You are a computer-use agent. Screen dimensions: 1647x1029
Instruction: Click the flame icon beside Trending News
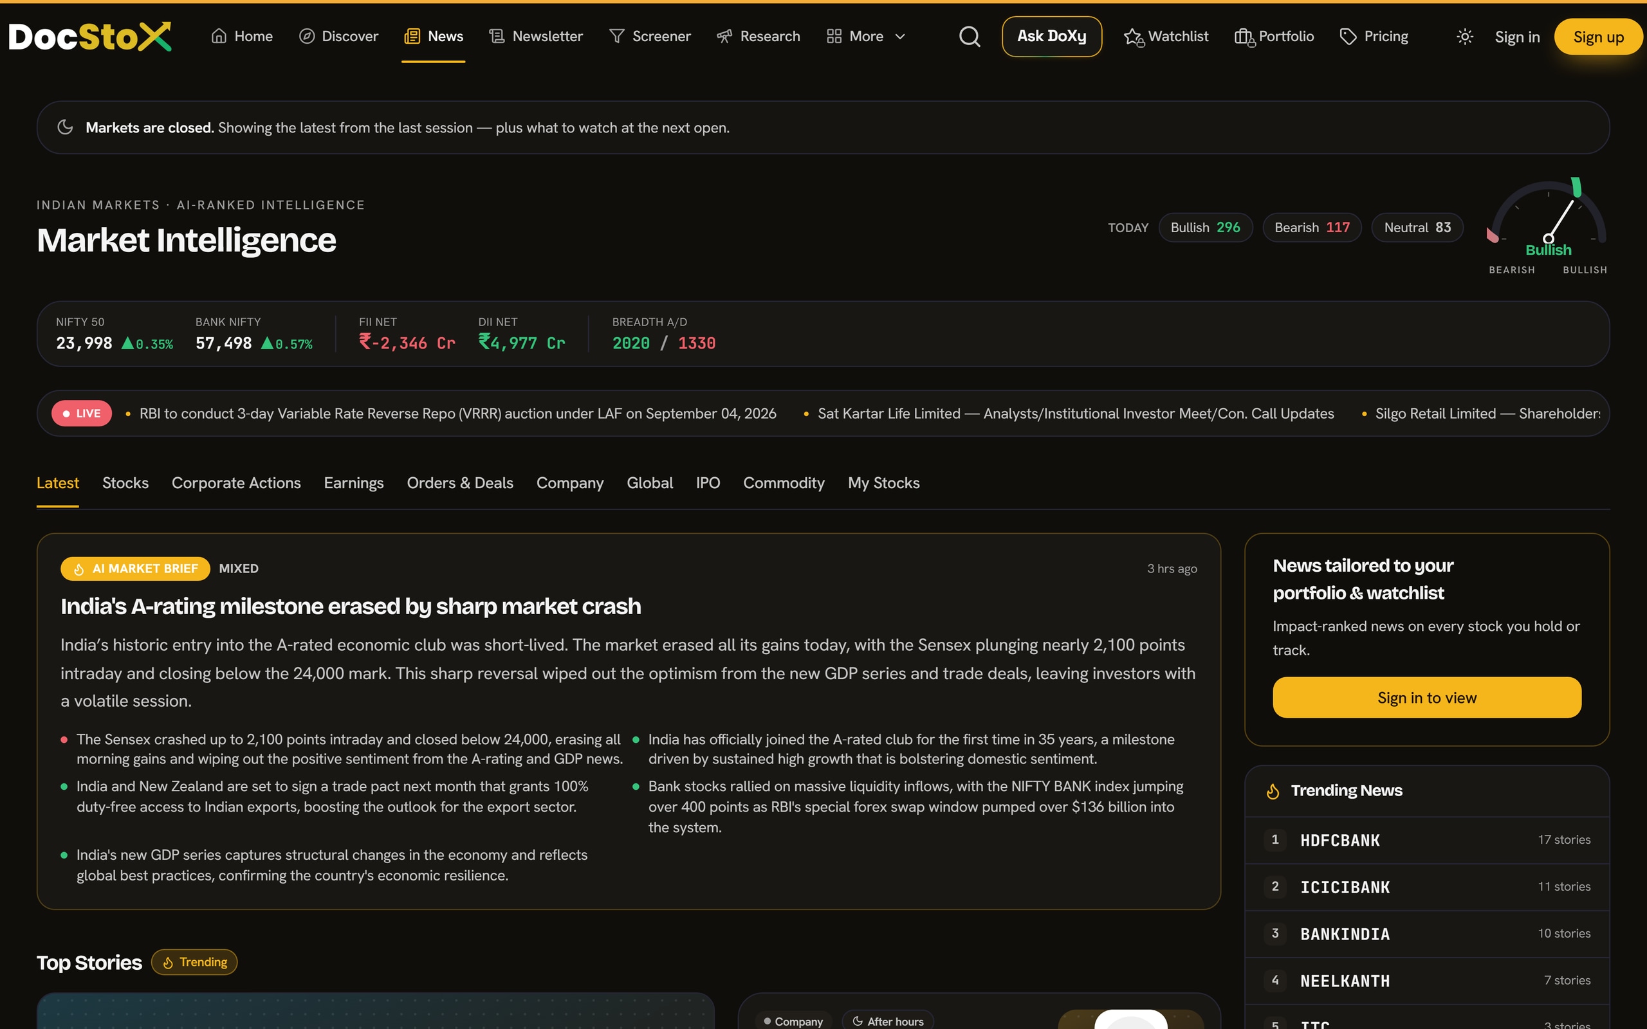point(1273,791)
